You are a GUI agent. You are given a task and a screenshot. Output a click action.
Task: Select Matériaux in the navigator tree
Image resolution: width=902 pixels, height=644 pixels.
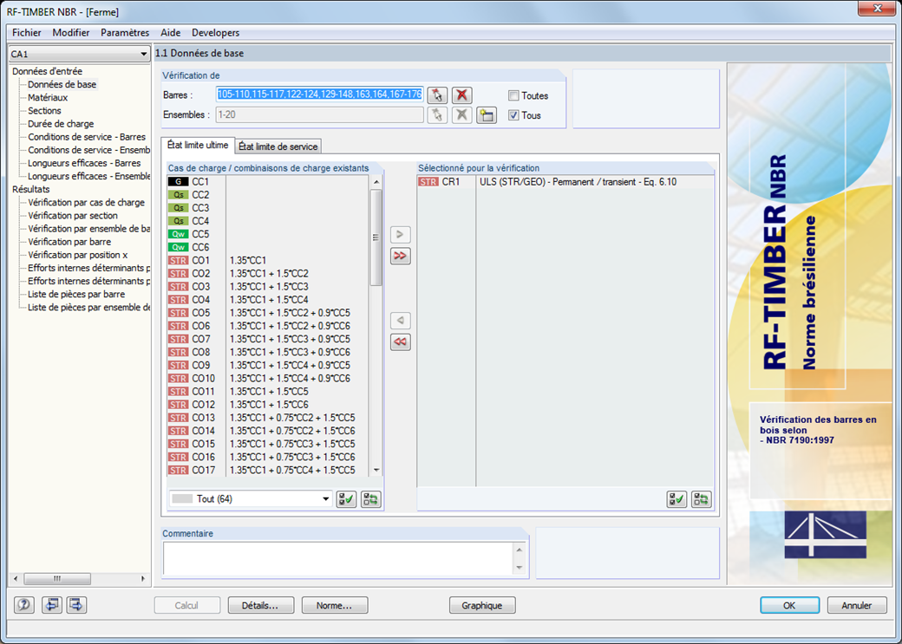point(48,98)
